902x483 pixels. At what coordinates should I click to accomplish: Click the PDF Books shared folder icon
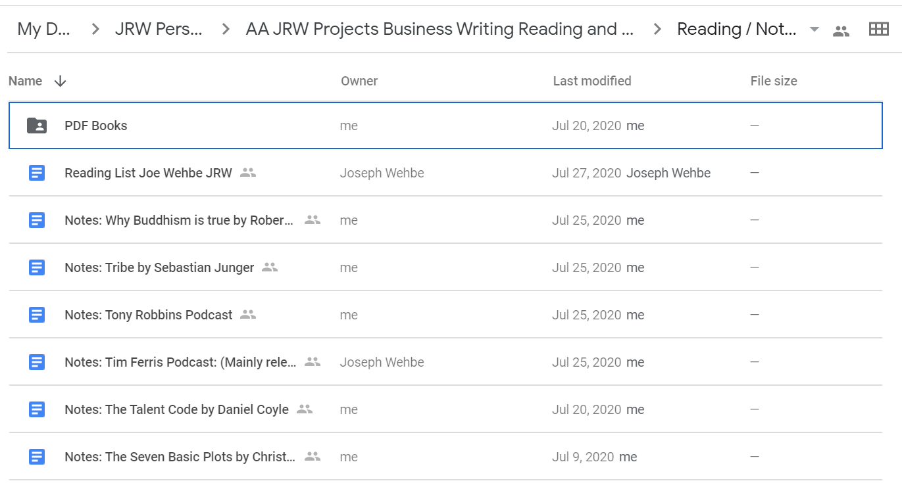pos(37,126)
